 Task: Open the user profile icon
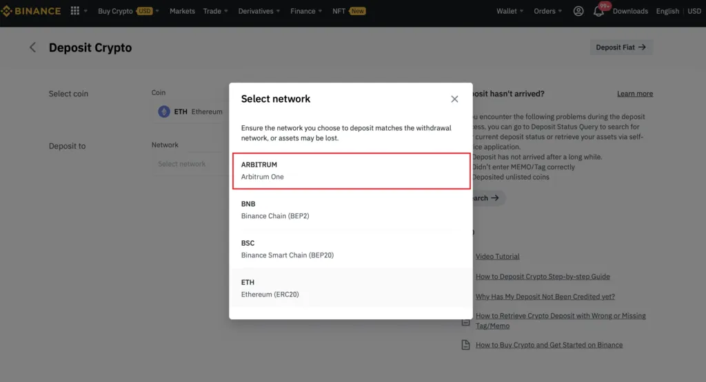tap(578, 11)
